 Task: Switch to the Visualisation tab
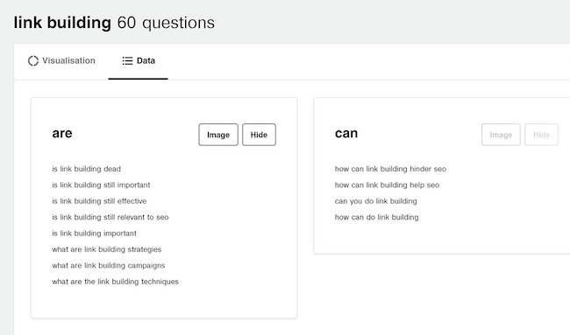tap(61, 61)
